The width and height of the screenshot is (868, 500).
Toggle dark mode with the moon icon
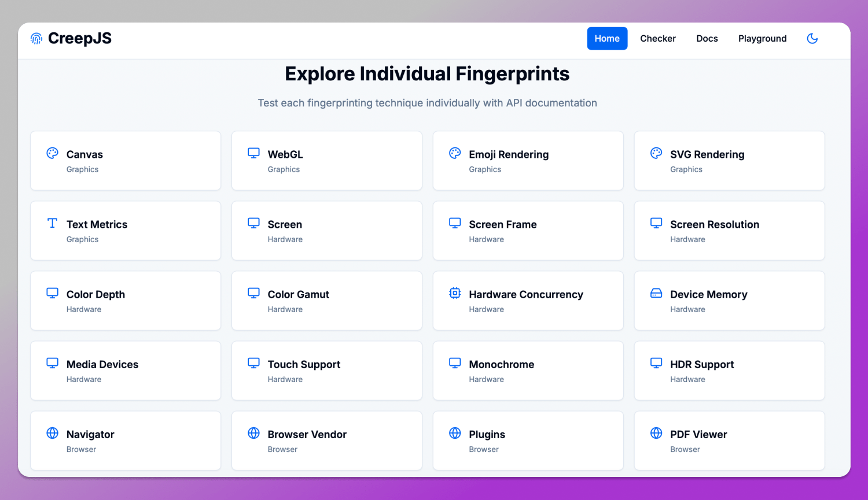pos(812,39)
